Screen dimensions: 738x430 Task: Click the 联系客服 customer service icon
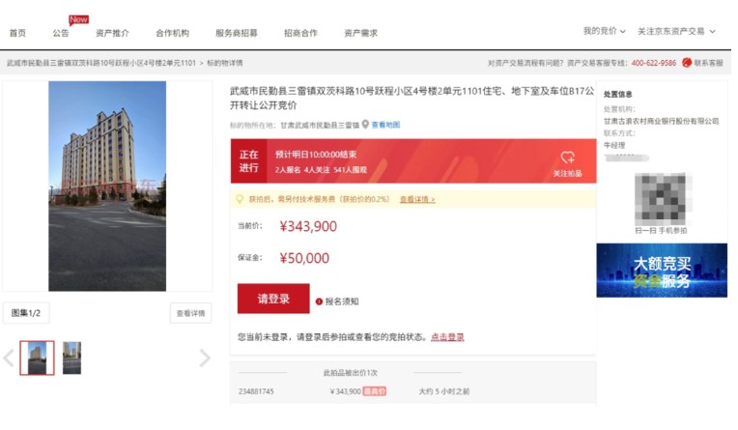click(x=687, y=63)
